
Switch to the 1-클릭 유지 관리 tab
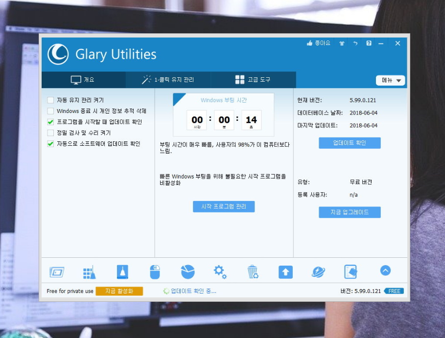tap(168, 80)
